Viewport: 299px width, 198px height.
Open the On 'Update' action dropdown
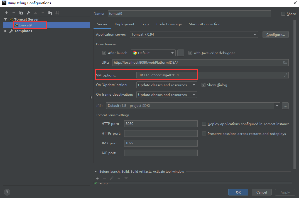click(x=167, y=85)
